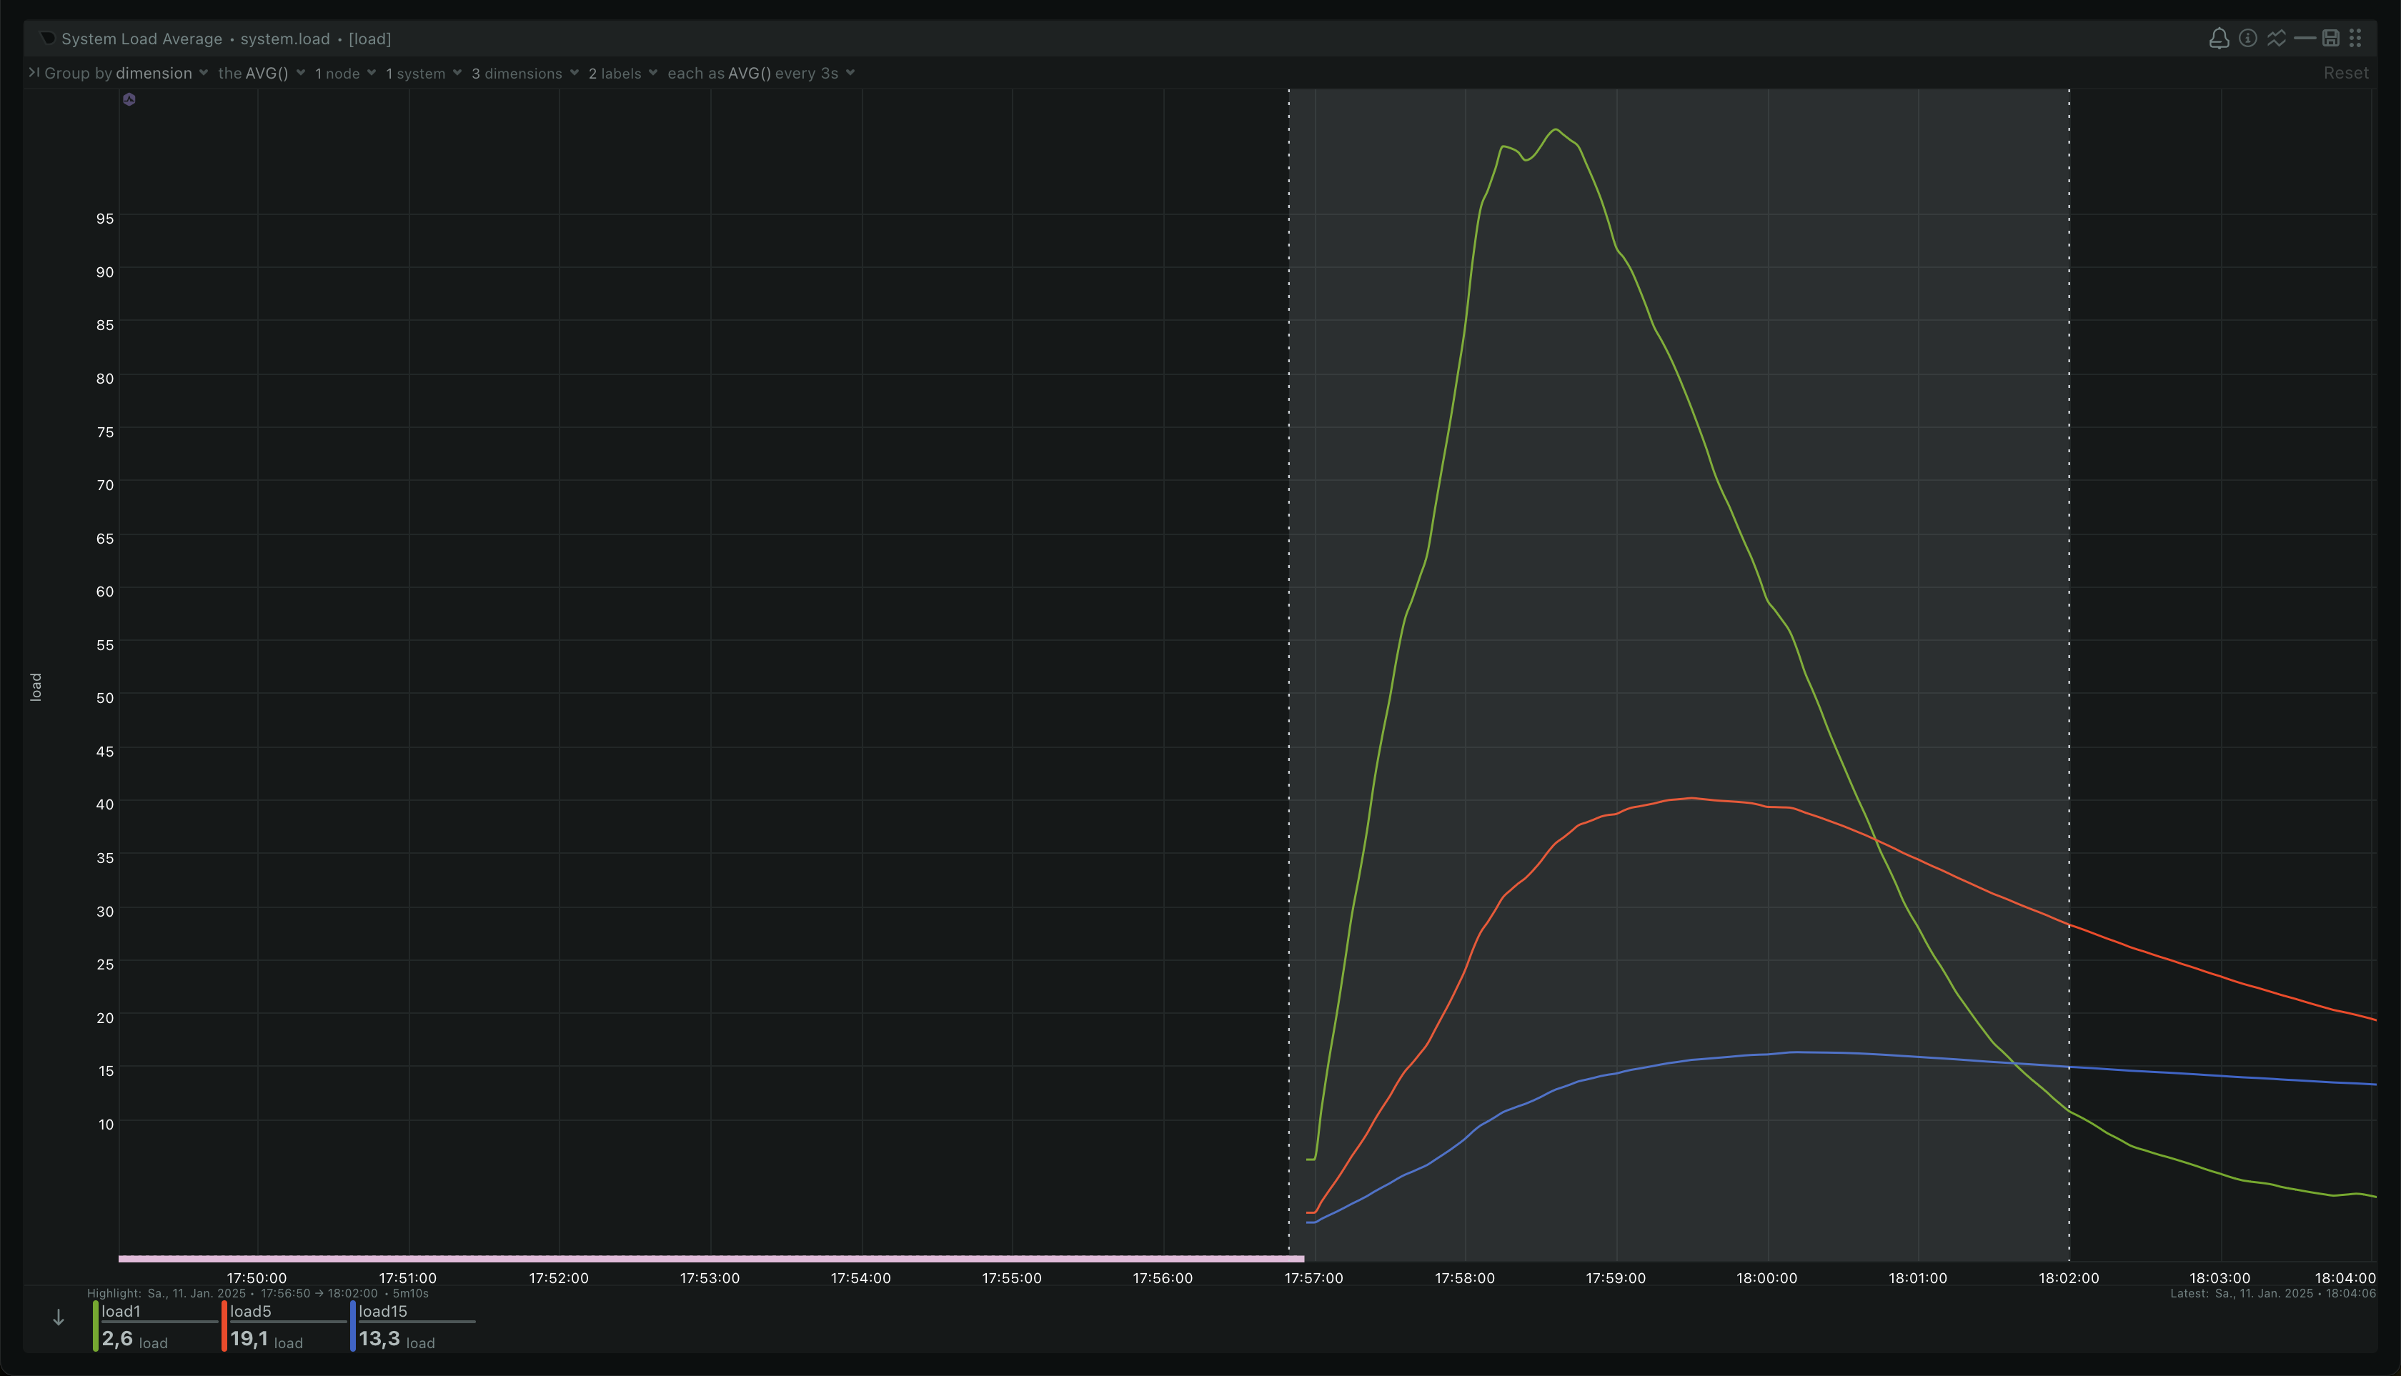Open the each as AVG() every 3s dropdown
The width and height of the screenshot is (2401, 1376).
tap(761, 73)
